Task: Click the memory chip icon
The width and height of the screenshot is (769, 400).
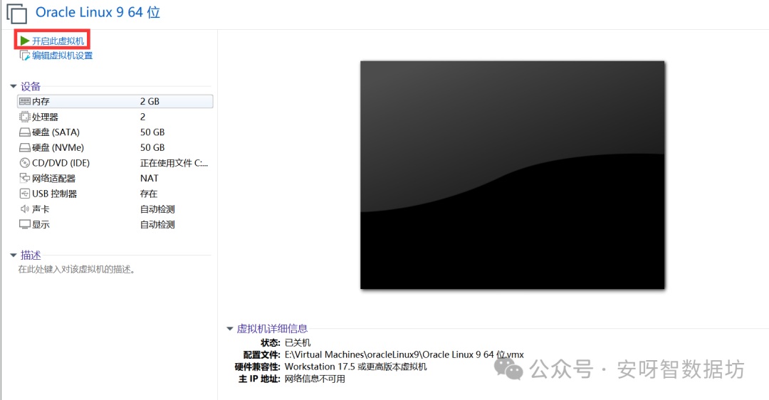Action: click(x=24, y=102)
